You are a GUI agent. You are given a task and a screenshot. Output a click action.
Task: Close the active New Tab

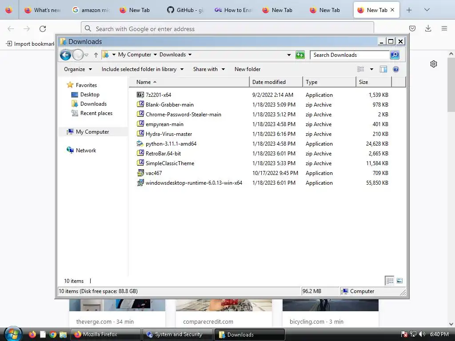pyautogui.click(x=392, y=10)
